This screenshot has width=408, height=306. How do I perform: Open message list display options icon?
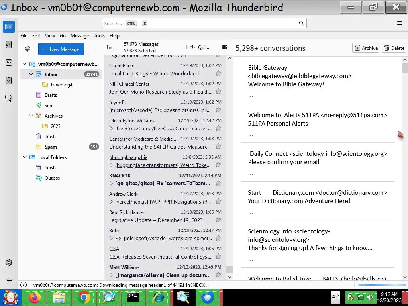(x=225, y=47)
